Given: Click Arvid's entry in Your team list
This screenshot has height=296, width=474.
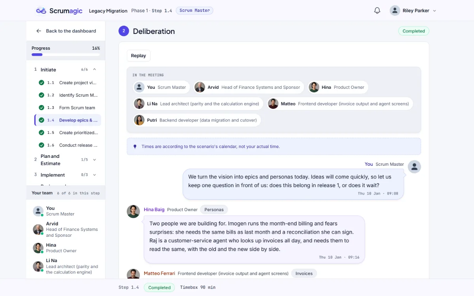Looking at the screenshot, I should 66,229.
